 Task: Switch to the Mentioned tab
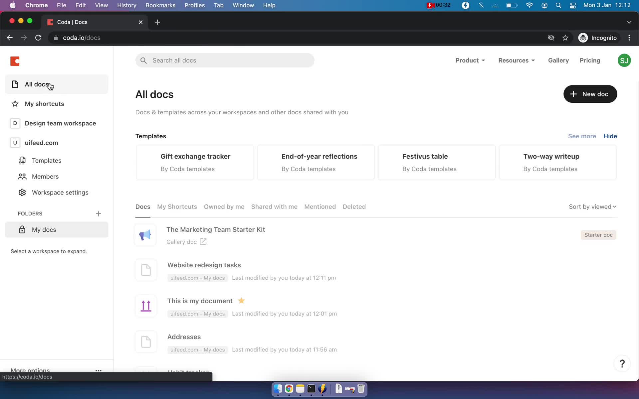[320, 207]
